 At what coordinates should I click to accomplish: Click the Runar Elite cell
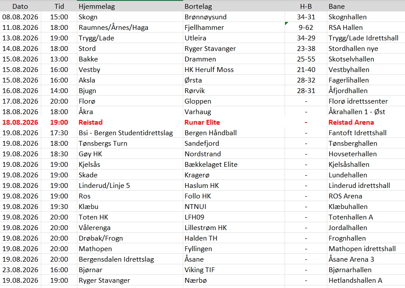[234, 122]
